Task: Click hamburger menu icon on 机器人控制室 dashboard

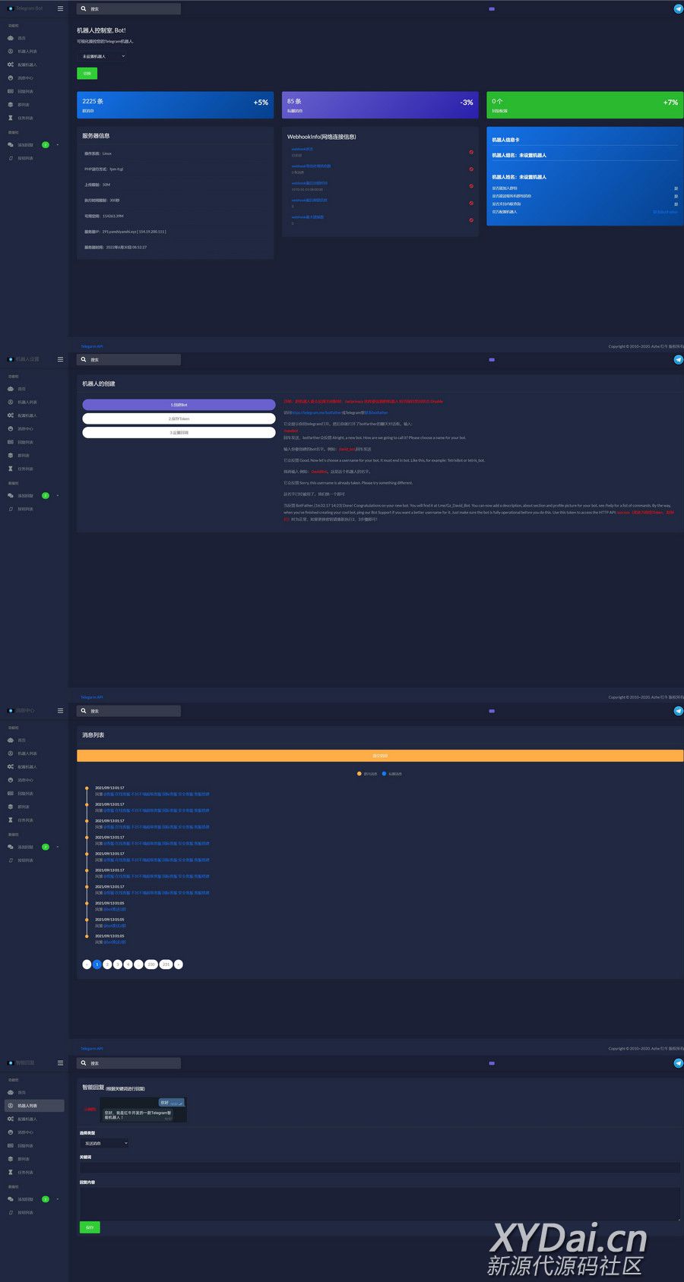Action: [60, 8]
